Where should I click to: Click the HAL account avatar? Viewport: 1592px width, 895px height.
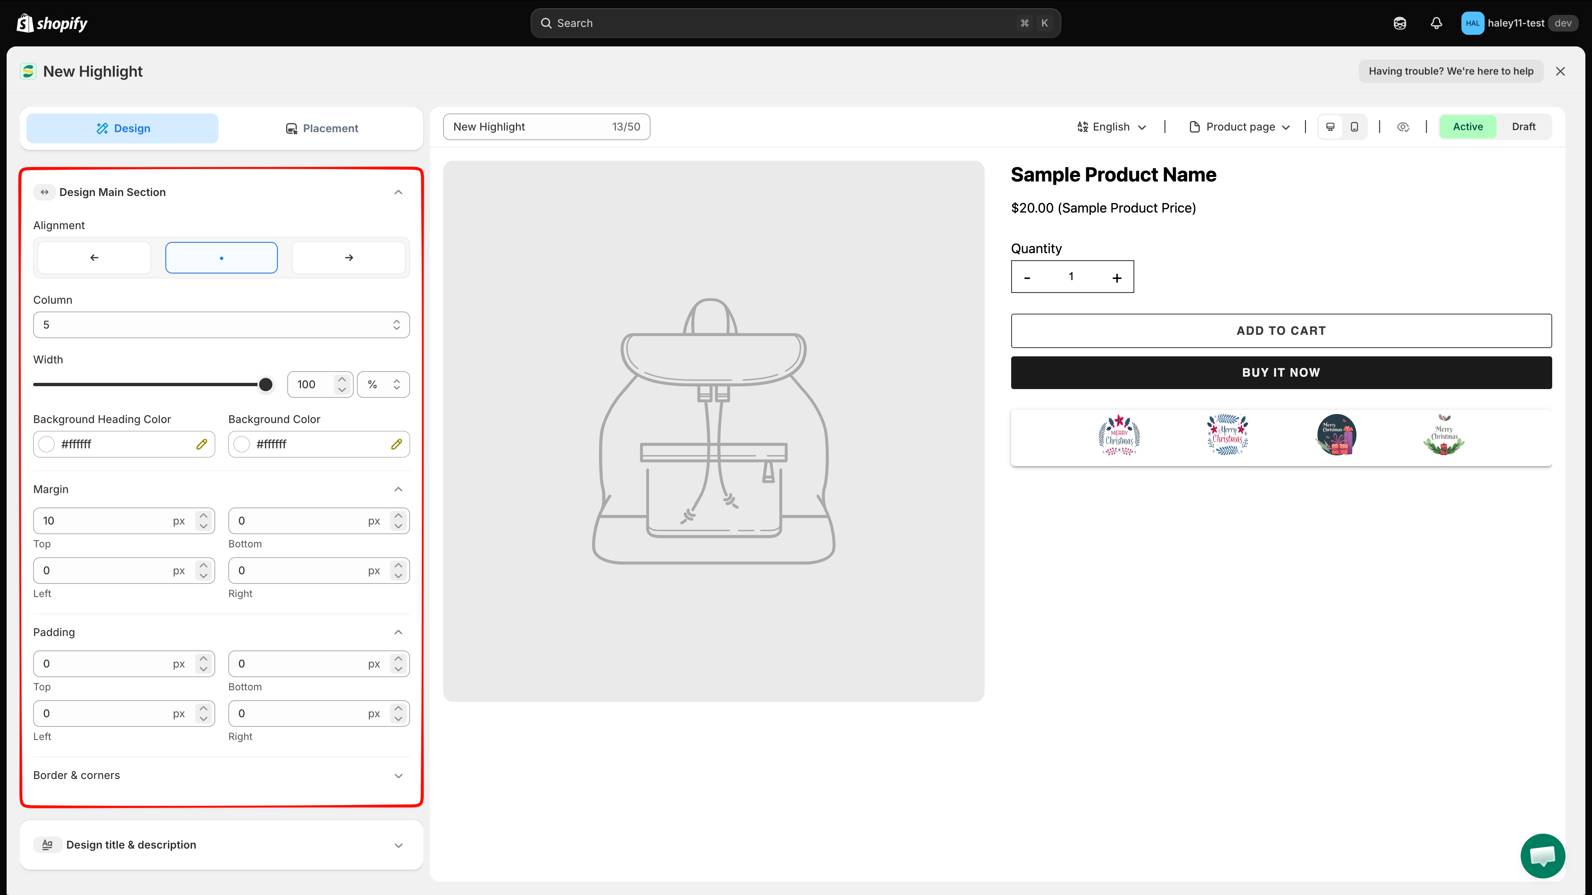coord(1472,24)
